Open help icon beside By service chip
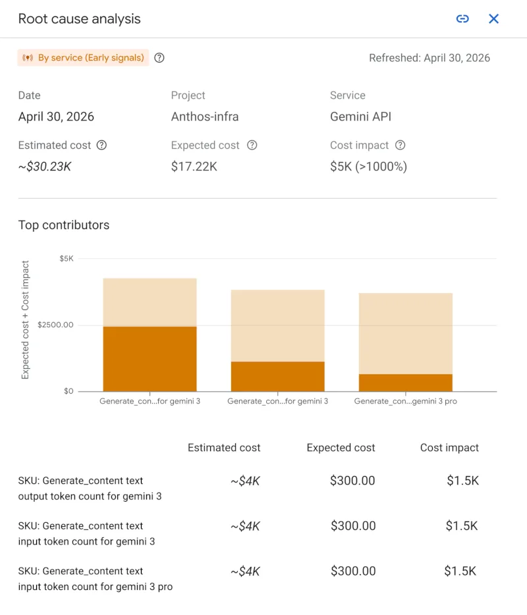The height and width of the screenshot is (615, 527). pos(159,58)
